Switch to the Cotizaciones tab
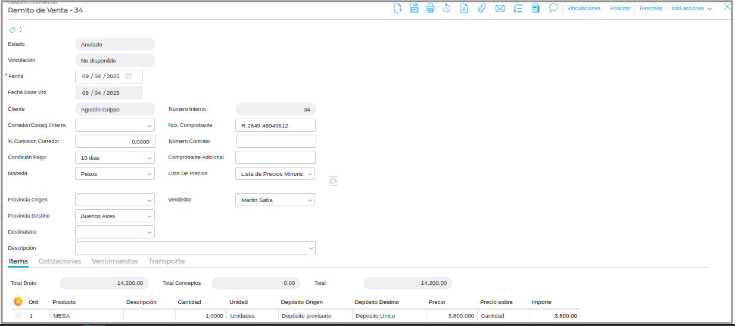The height and width of the screenshot is (326, 735). pos(60,261)
